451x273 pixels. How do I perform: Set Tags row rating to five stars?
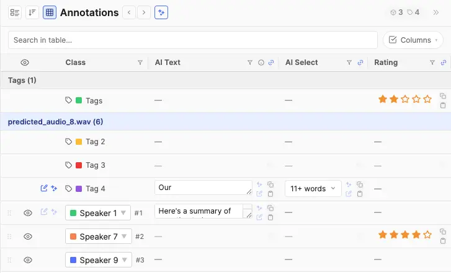(x=427, y=99)
